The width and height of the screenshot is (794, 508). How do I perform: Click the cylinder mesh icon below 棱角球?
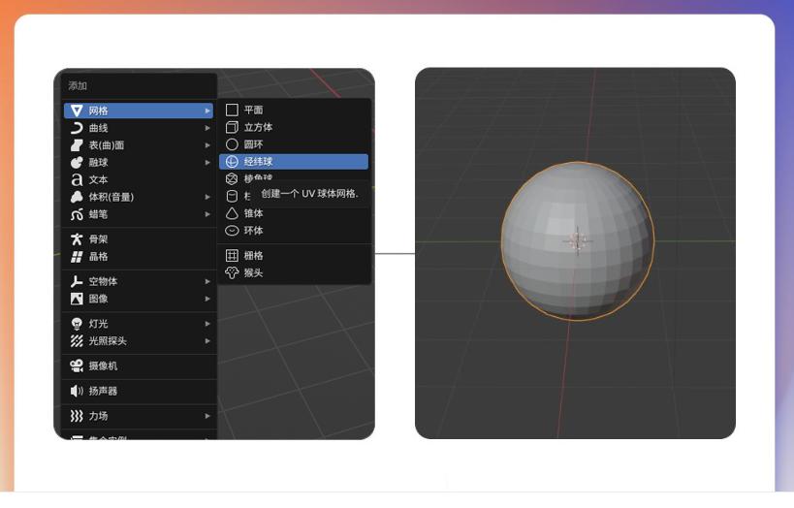[232, 196]
